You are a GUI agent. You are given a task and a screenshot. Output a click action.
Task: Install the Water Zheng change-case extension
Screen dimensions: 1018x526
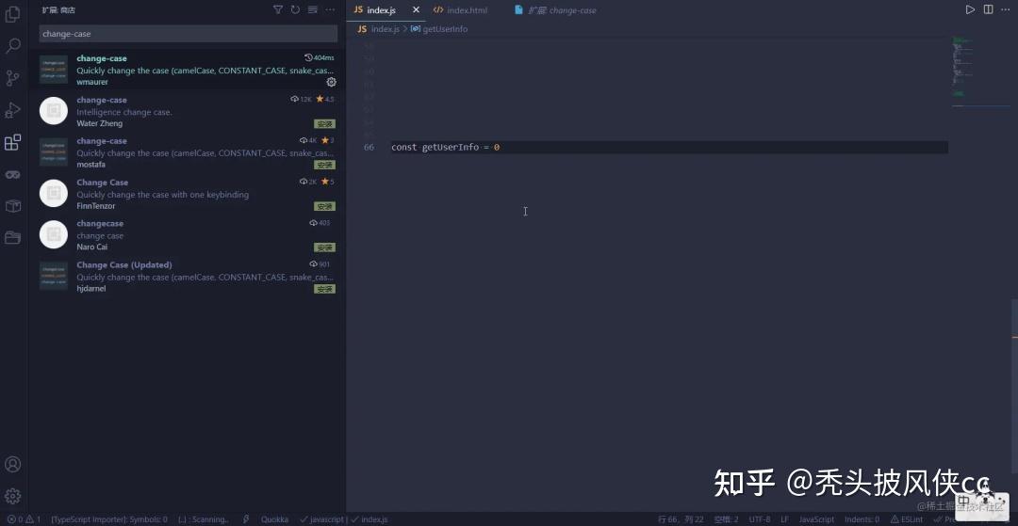tap(324, 123)
